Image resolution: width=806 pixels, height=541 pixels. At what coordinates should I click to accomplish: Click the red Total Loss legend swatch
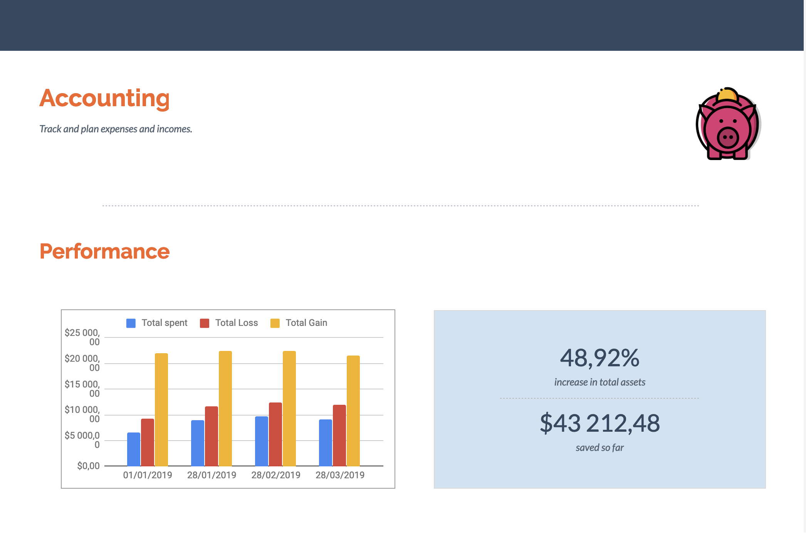click(205, 323)
